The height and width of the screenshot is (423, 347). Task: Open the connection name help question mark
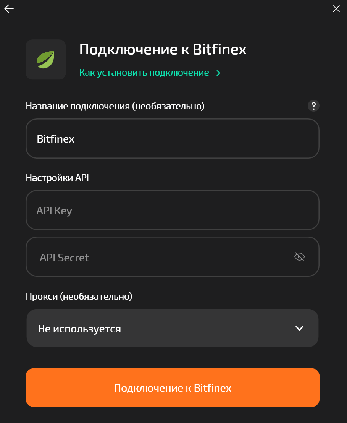[313, 106]
